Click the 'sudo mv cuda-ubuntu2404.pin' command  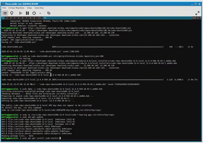tap(63, 56)
